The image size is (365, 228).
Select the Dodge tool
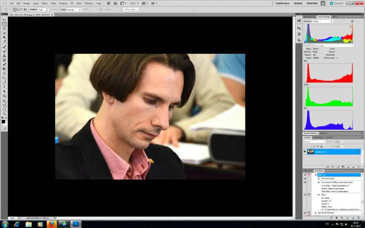coord(4,78)
